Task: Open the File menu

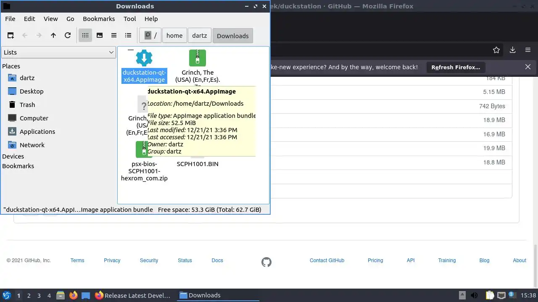Action: coord(10,19)
